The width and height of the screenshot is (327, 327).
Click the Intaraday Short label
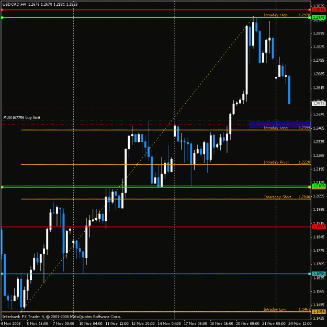278,197
